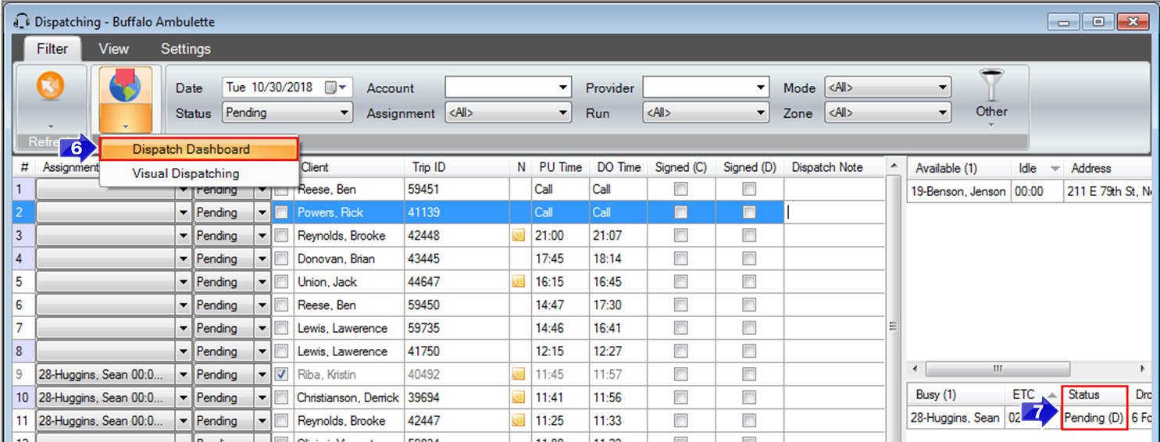Click note icon for Riba, Kristin trip
Screen dimensions: 1160x442
(518, 375)
